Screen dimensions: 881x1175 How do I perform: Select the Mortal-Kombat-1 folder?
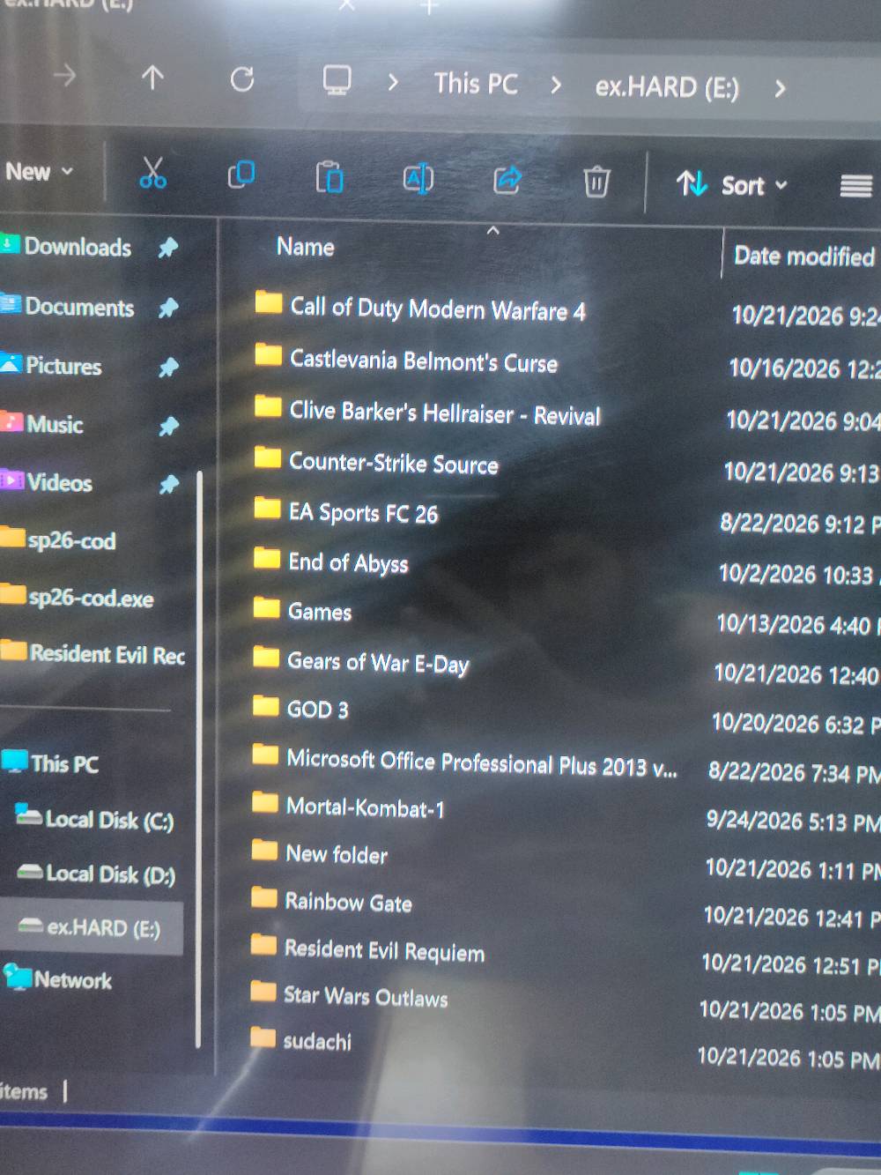coord(348,807)
